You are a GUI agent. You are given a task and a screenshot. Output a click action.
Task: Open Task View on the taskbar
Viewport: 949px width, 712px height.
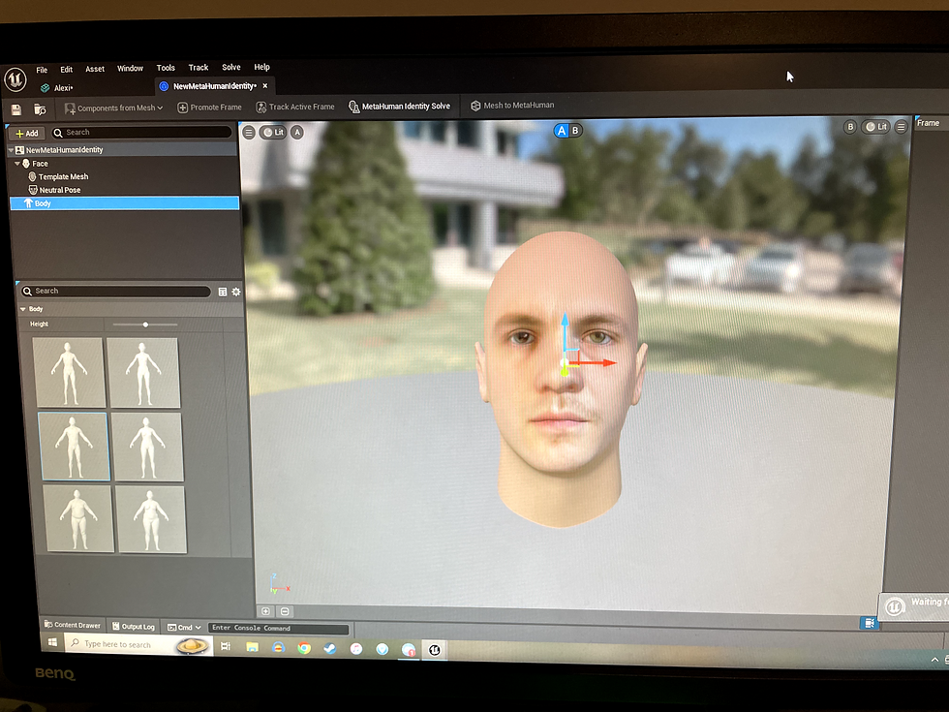pyautogui.click(x=226, y=647)
